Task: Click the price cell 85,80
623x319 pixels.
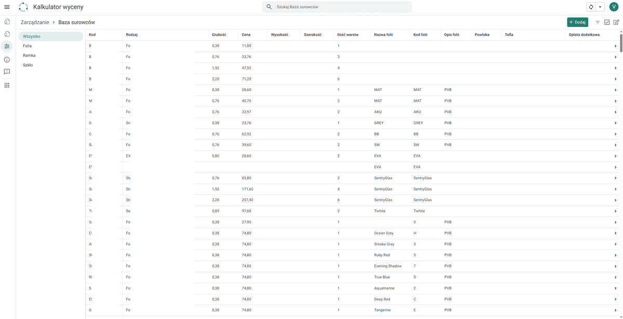Action: (247, 178)
